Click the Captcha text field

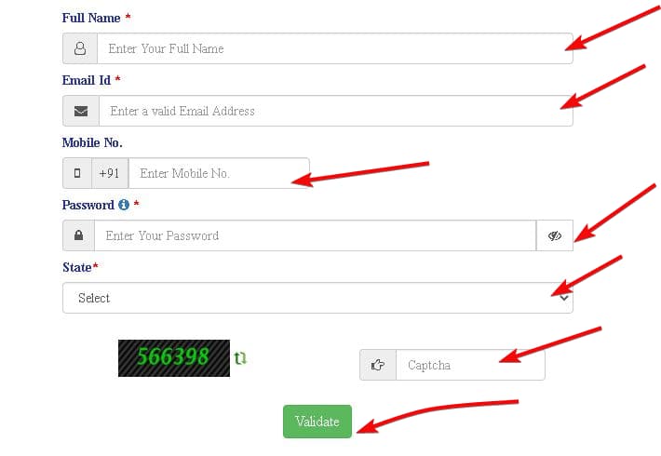click(470, 365)
